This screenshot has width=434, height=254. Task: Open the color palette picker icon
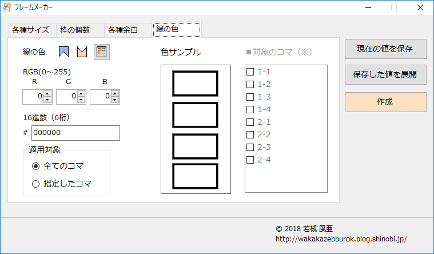pyautogui.click(x=102, y=52)
